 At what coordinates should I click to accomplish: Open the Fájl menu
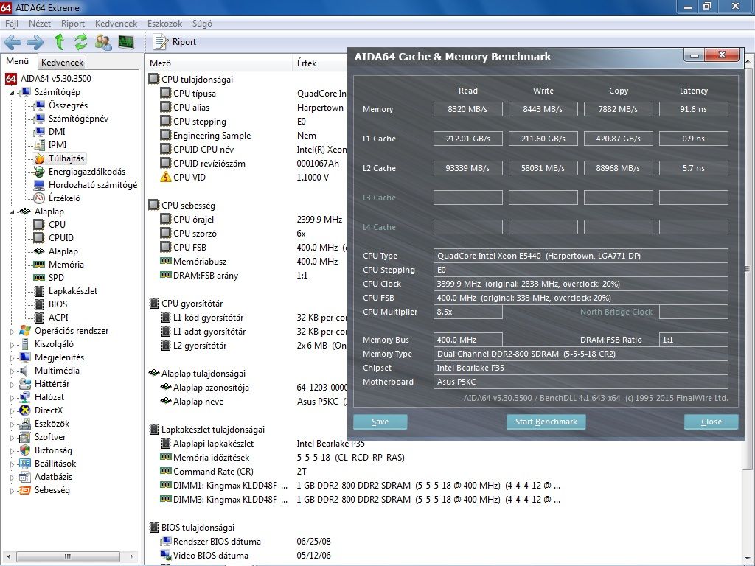(12, 23)
